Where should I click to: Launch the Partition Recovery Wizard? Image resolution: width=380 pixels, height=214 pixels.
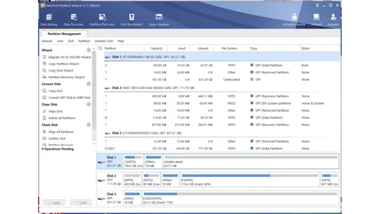(64, 77)
